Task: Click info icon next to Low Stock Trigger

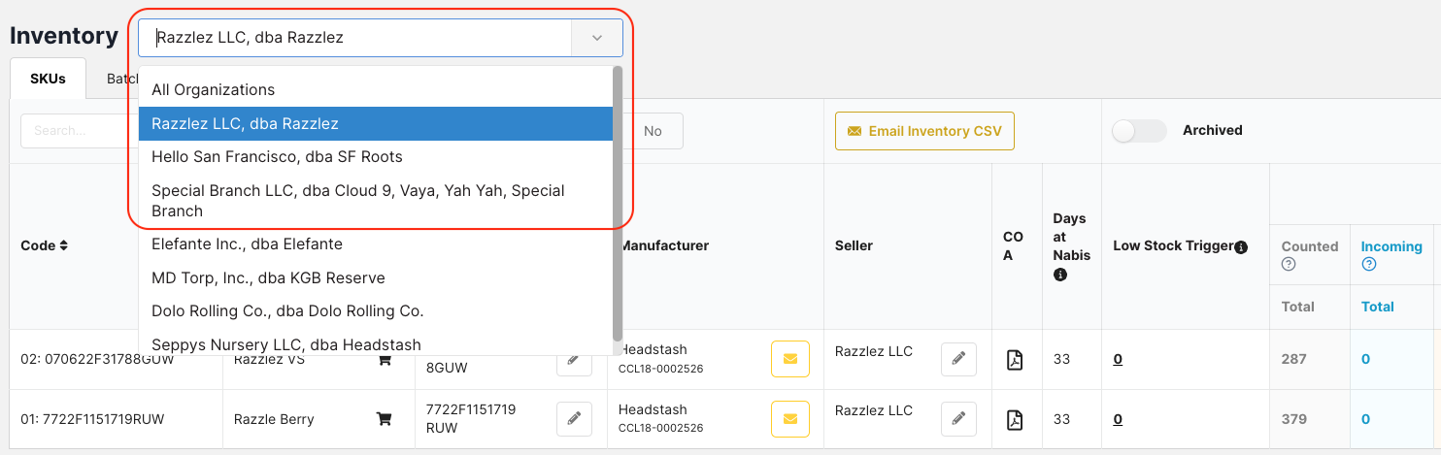Action: 1241,247
